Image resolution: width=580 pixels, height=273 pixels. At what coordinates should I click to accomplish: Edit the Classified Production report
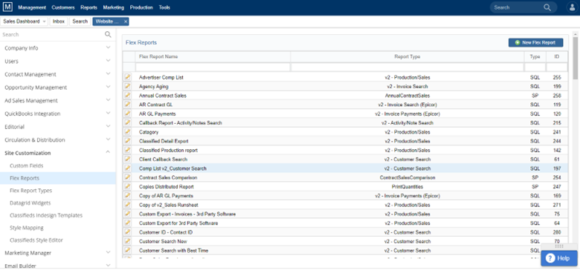pos(128,150)
